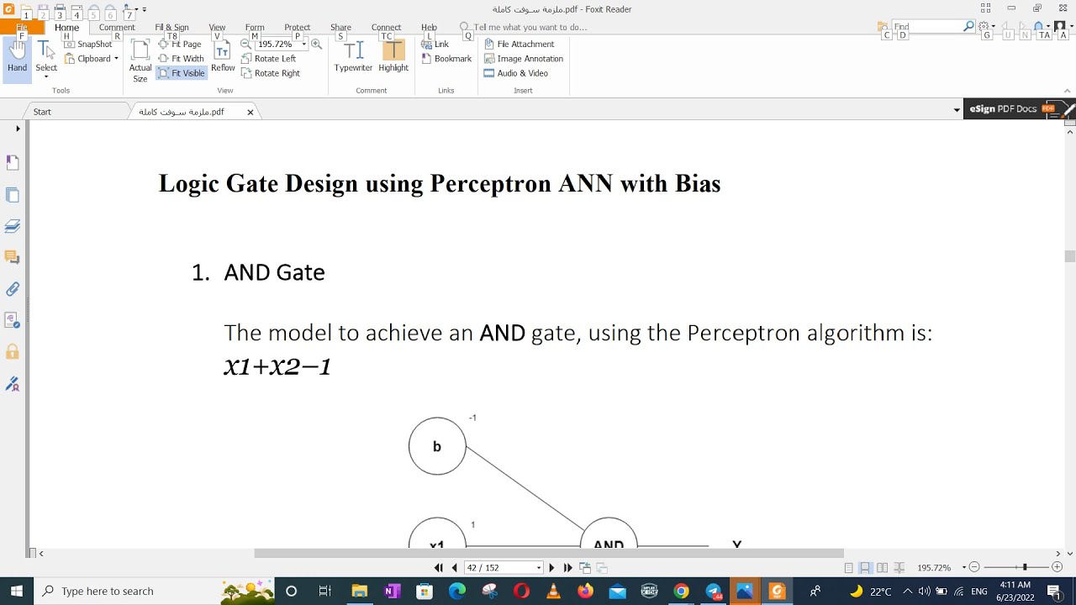This screenshot has width=1076, height=605.
Task: Open the Protect ribbon tab
Action: click(x=297, y=28)
